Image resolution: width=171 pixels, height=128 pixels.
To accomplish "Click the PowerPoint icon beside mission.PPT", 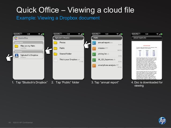I will tap(94, 49).
